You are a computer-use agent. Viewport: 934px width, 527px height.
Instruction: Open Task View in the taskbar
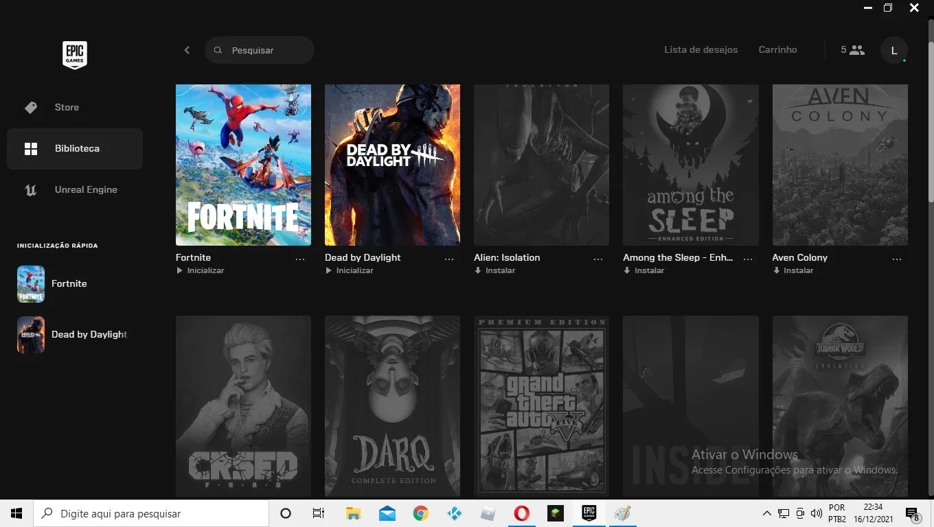319,513
